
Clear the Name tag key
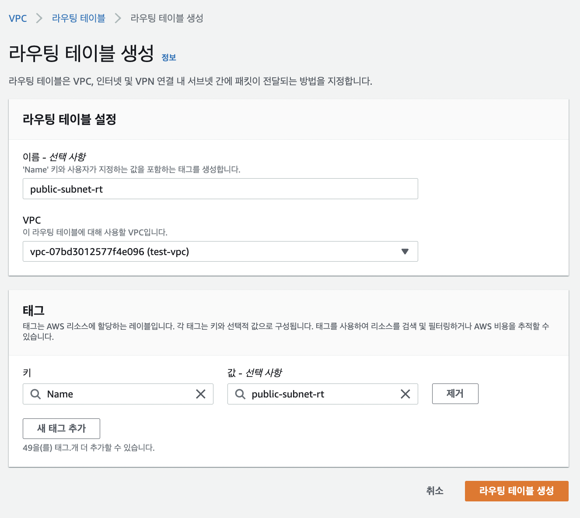pos(201,394)
